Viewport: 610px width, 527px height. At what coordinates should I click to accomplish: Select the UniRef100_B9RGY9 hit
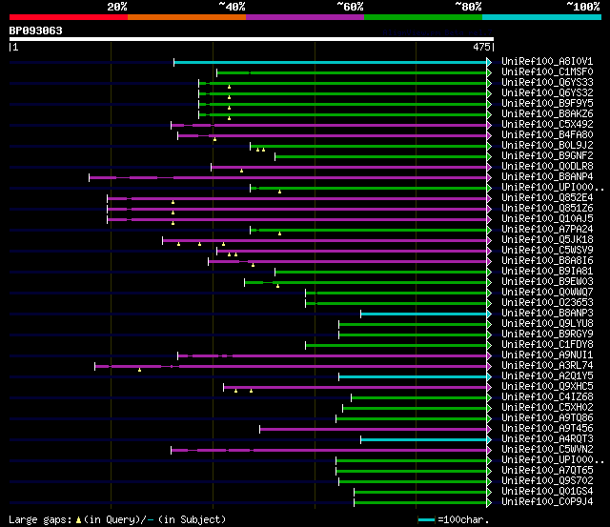click(x=547, y=334)
